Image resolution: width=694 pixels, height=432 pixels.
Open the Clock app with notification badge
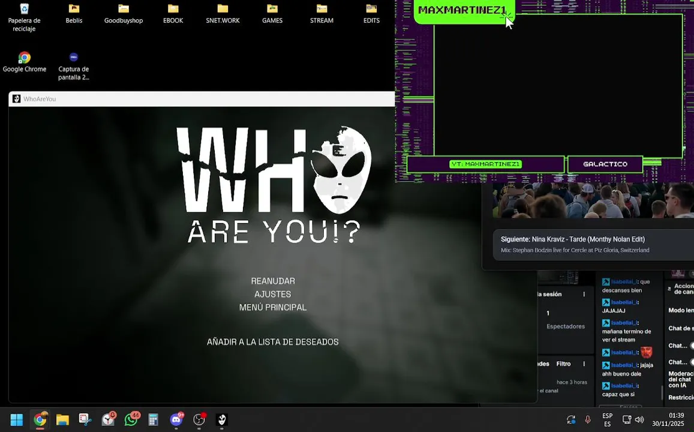108,419
